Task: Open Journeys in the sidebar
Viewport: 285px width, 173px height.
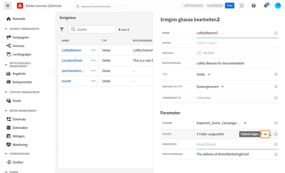Action: point(18,46)
